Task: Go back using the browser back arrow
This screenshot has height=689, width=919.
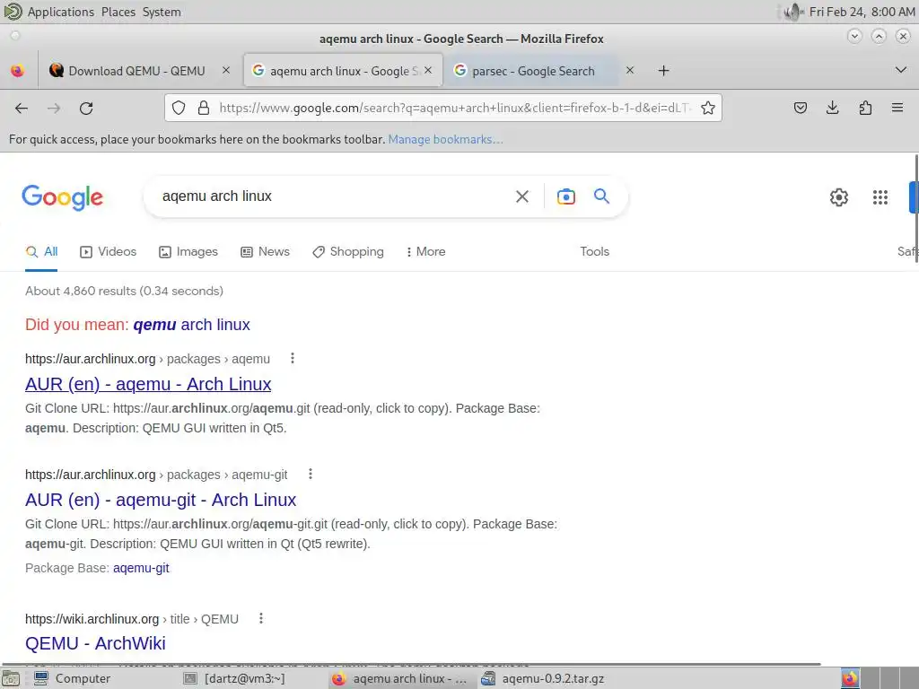Action: tap(22, 108)
